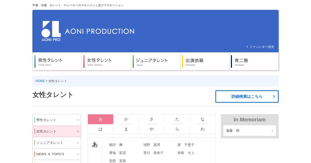Expand NEWS & TOPICS sidebar chevron
Viewport: 311px width, 163px height.
pyautogui.click(x=78, y=154)
